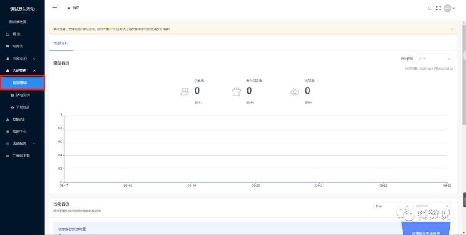Open the 全部活动 filter dropdown
The image size is (466, 235).
click(x=432, y=206)
